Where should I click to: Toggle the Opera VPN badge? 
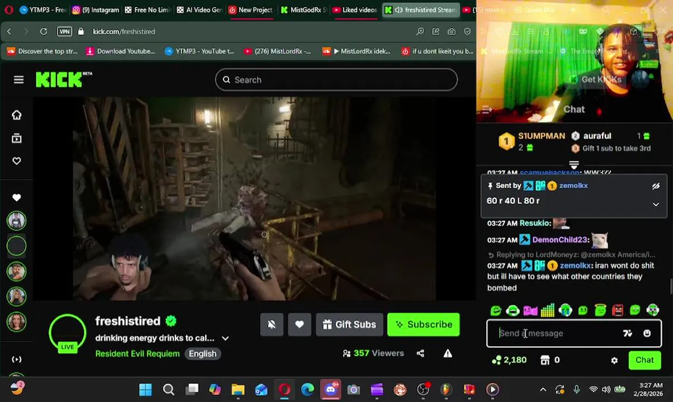tap(64, 31)
